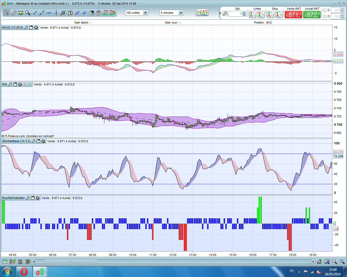The width and height of the screenshot is (347, 277).
Task: Open MACD indicator wrench settings
Action: [x=26, y=28]
